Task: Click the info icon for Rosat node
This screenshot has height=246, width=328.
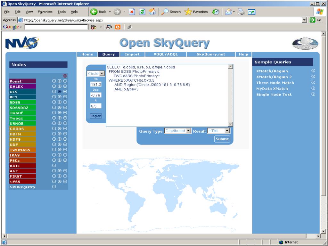Action: [54, 81]
